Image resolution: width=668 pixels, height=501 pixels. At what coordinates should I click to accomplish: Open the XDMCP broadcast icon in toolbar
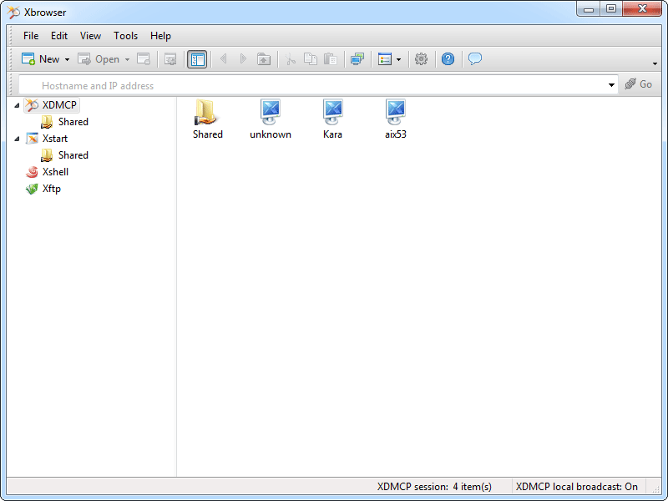[x=357, y=58]
